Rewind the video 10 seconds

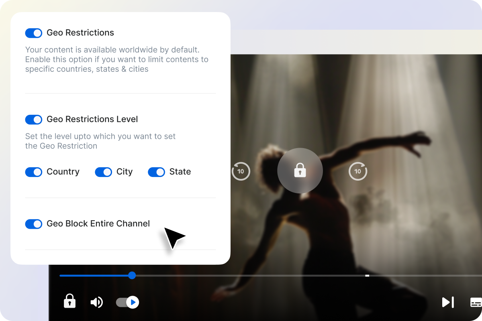tap(241, 171)
